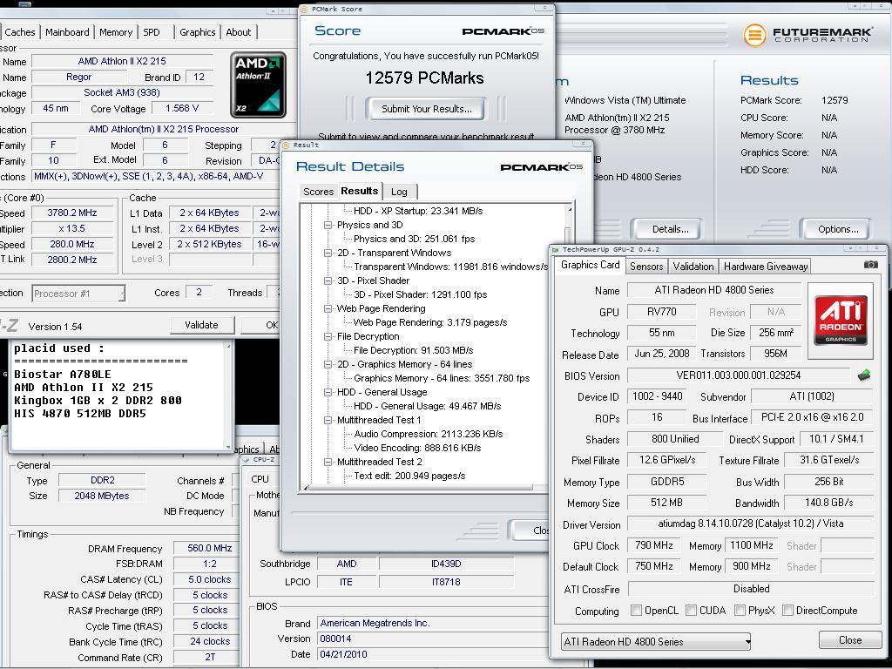Switch to the Scores tab
892x669 pixels.
[319, 192]
